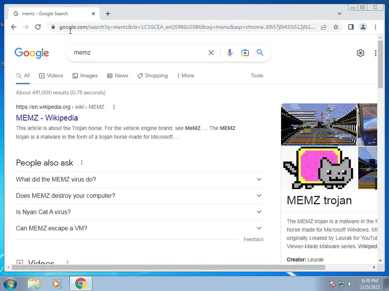Select the All results tab

click(23, 76)
